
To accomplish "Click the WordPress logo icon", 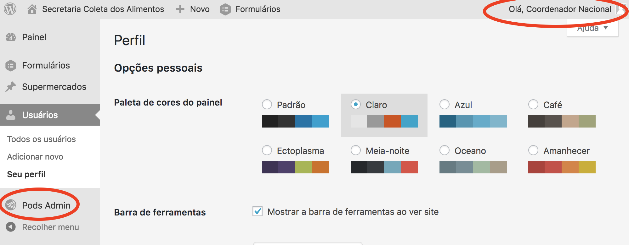I will coord(10,9).
